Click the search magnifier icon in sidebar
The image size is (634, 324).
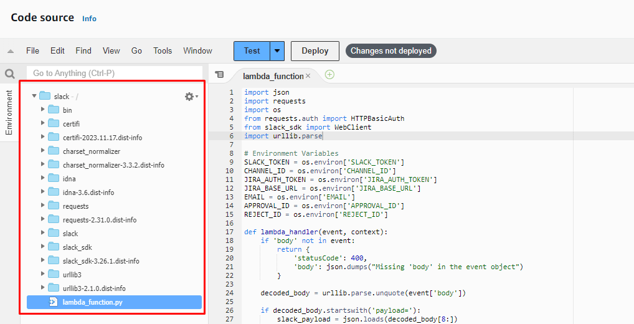(x=10, y=74)
